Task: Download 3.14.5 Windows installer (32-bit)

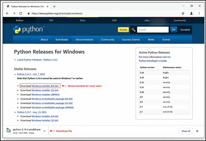Action: click(x=45, y=90)
